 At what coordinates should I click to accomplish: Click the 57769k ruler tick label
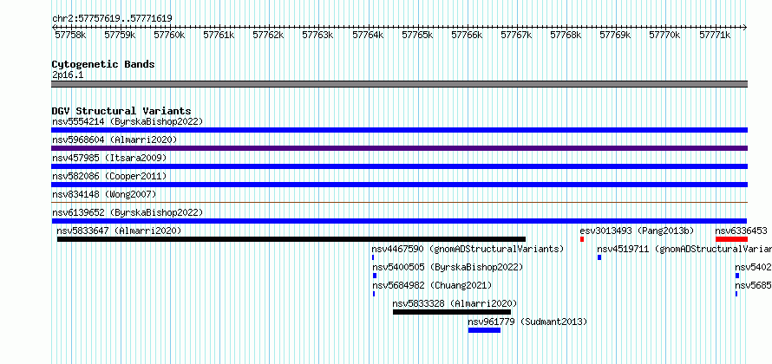pos(615,35)
